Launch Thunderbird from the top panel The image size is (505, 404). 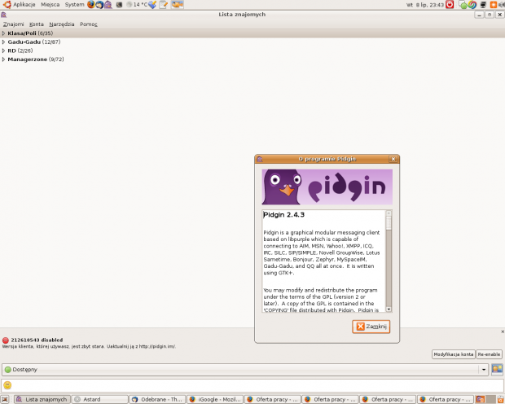point(99,5)
